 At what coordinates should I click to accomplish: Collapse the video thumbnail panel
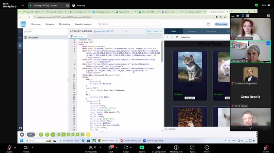point(233,16)
